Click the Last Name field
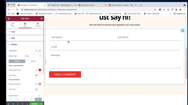This screenshot has width=188, height=105. (148, 37)
